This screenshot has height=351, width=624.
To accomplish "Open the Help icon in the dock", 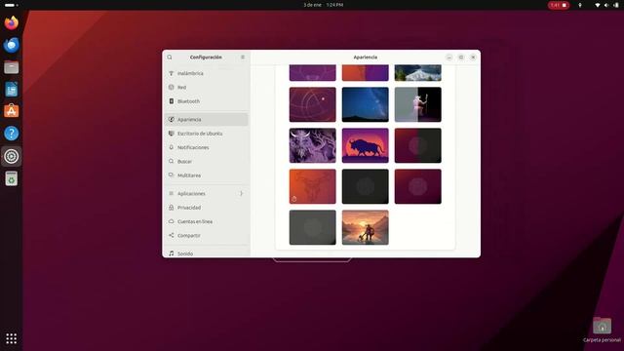I will tap(11, 134).
